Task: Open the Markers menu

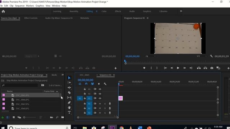Action: [x=30, y=6]
